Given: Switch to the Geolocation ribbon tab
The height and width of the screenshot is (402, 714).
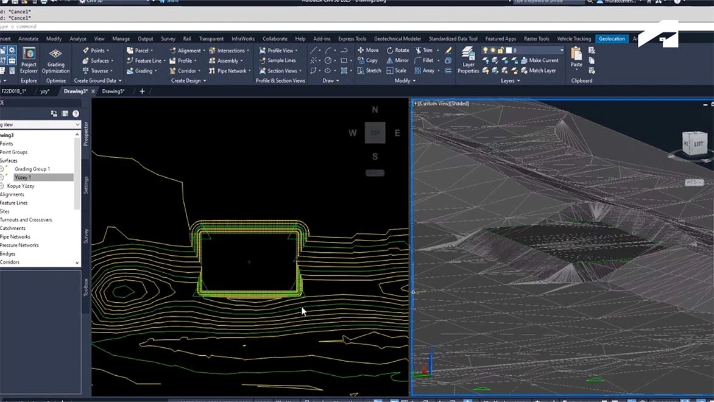Looking at the screenshot, I should click(611, 38).
